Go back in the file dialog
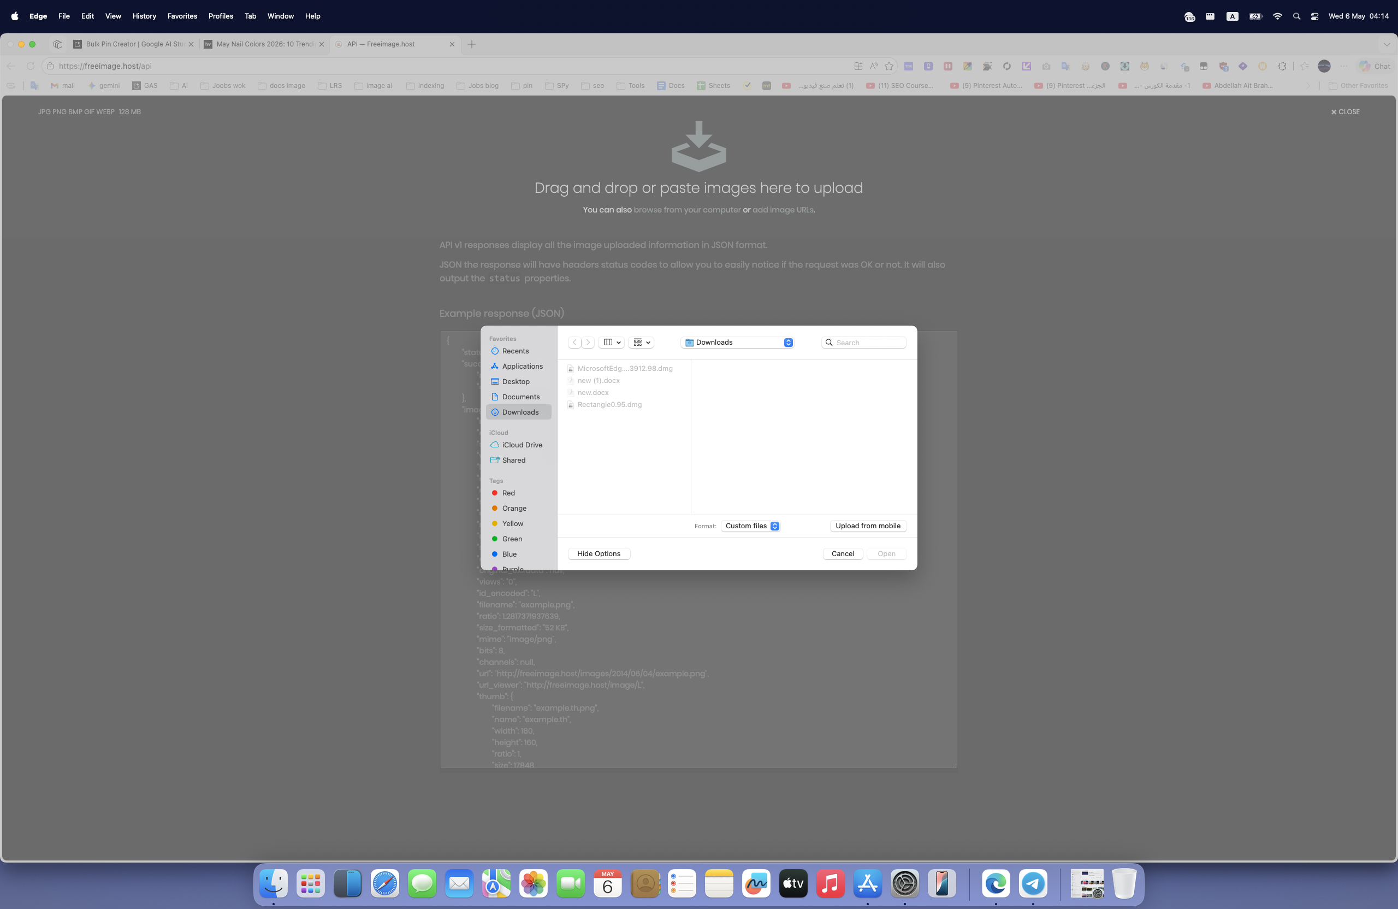 pos(574,342)
